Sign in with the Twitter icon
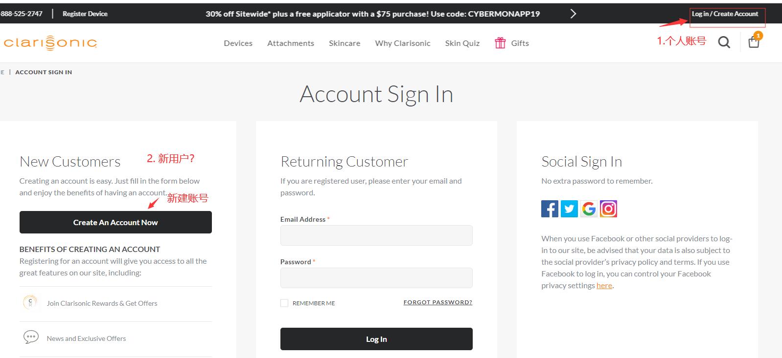 point(569,209)
